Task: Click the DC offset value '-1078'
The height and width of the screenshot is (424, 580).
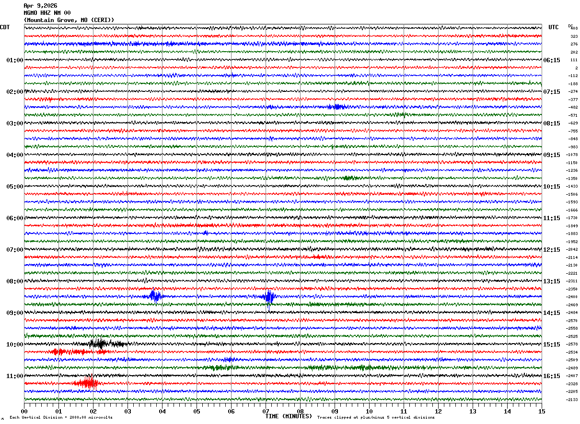Action: [572, 155]
